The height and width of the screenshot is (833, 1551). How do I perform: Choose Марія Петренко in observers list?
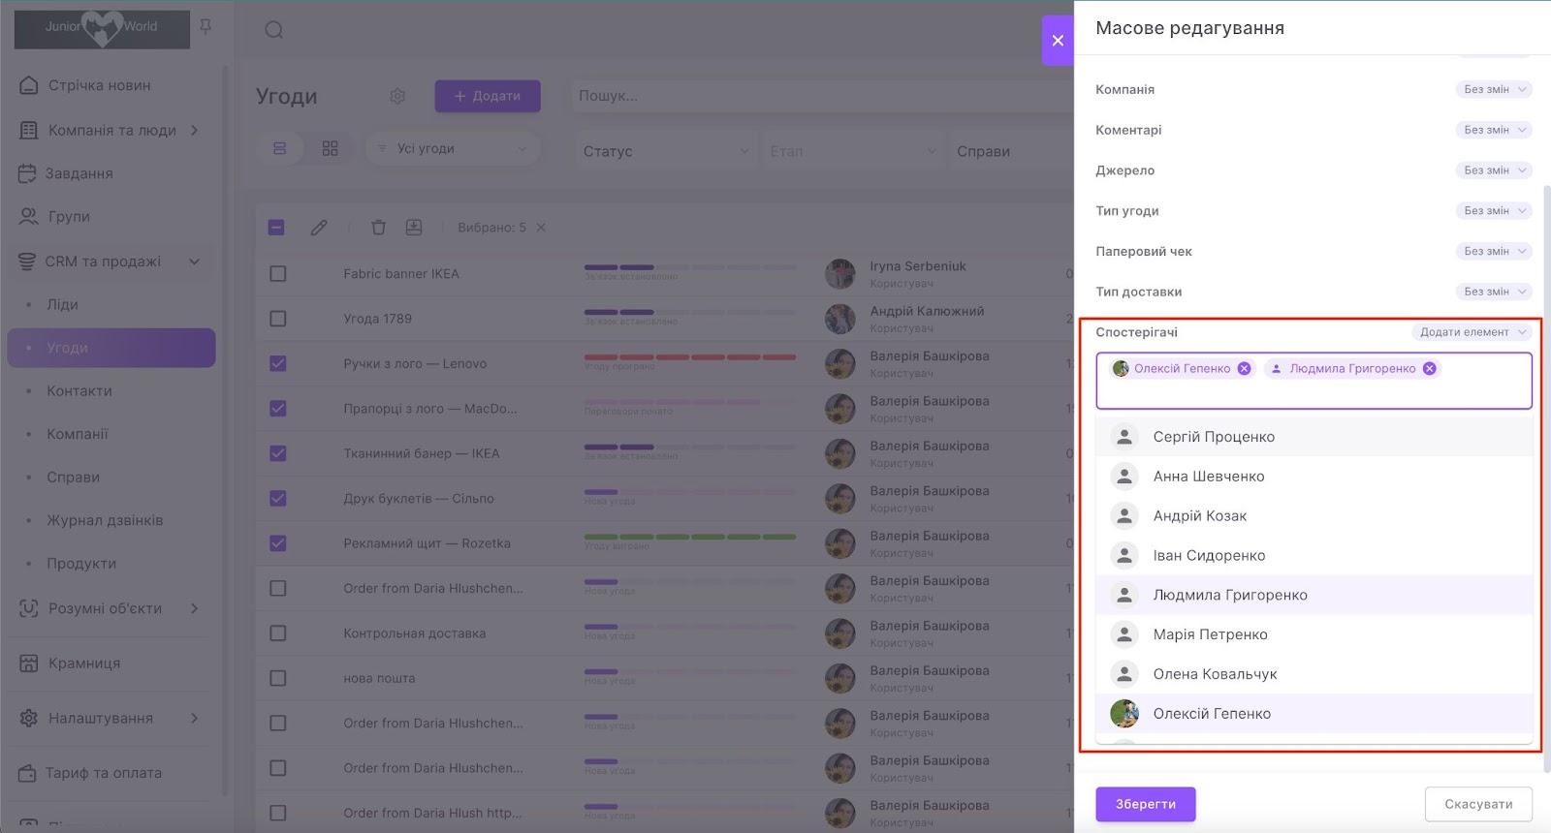(1210, 634)
